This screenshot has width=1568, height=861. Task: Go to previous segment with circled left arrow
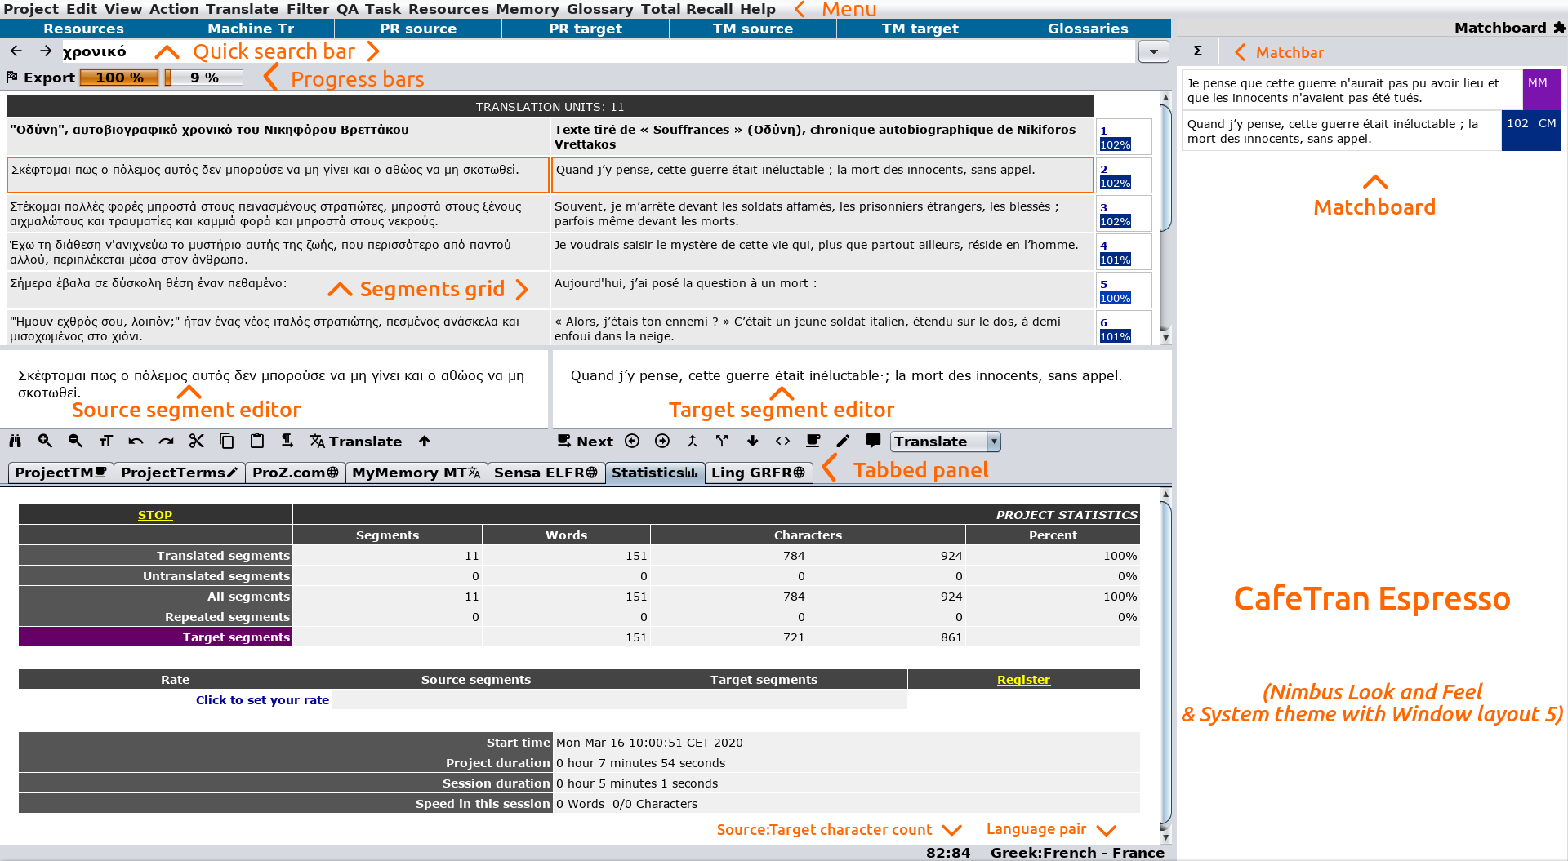click(x=632, y=442)
